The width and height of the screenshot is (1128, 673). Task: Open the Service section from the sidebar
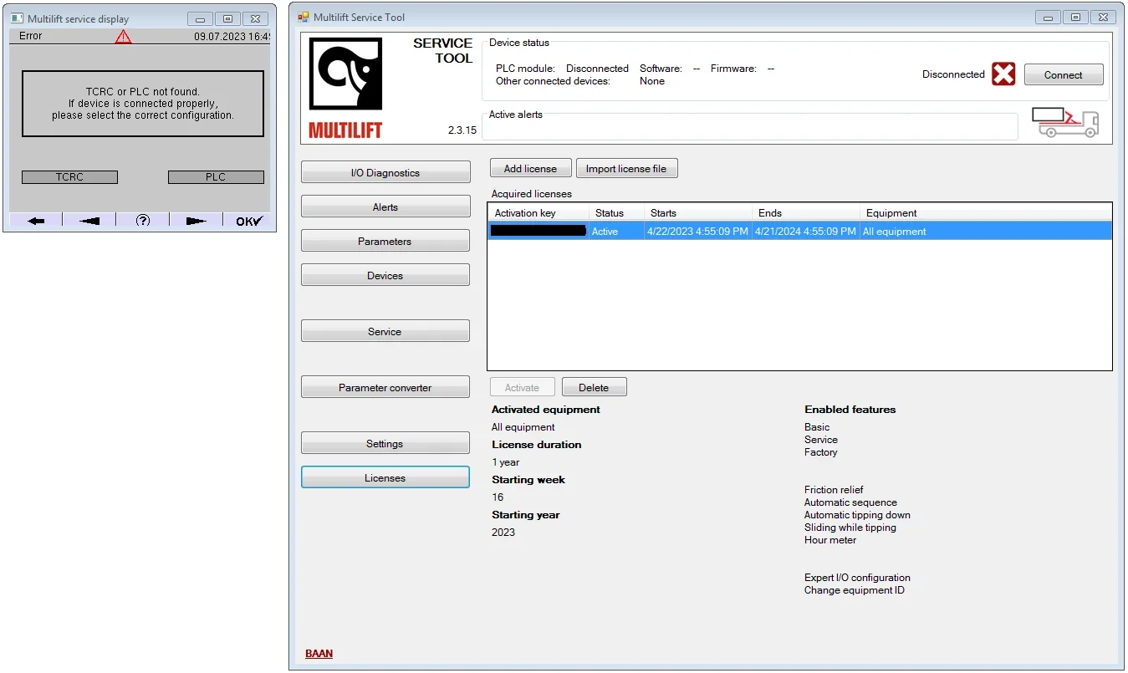(x=385, y=331)
